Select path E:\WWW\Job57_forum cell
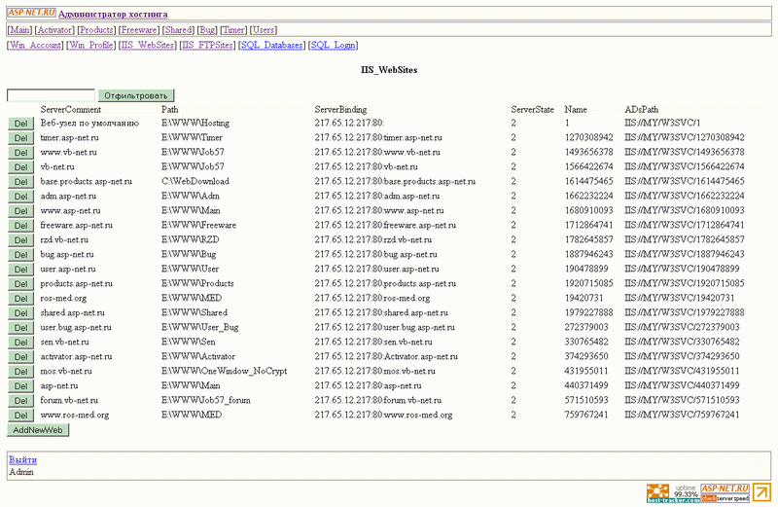Screen dimensions: 778x507 [205, 400]
